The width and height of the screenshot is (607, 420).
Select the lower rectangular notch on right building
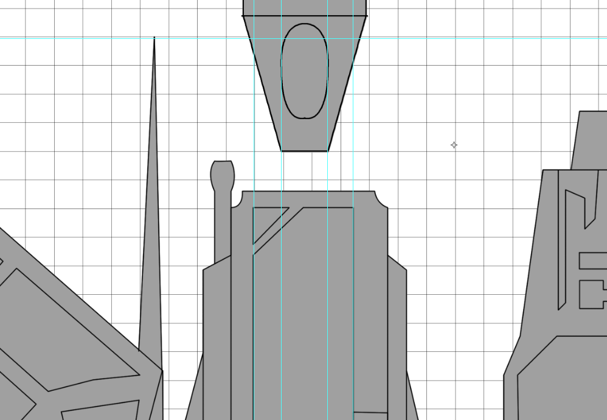[591, 294]
